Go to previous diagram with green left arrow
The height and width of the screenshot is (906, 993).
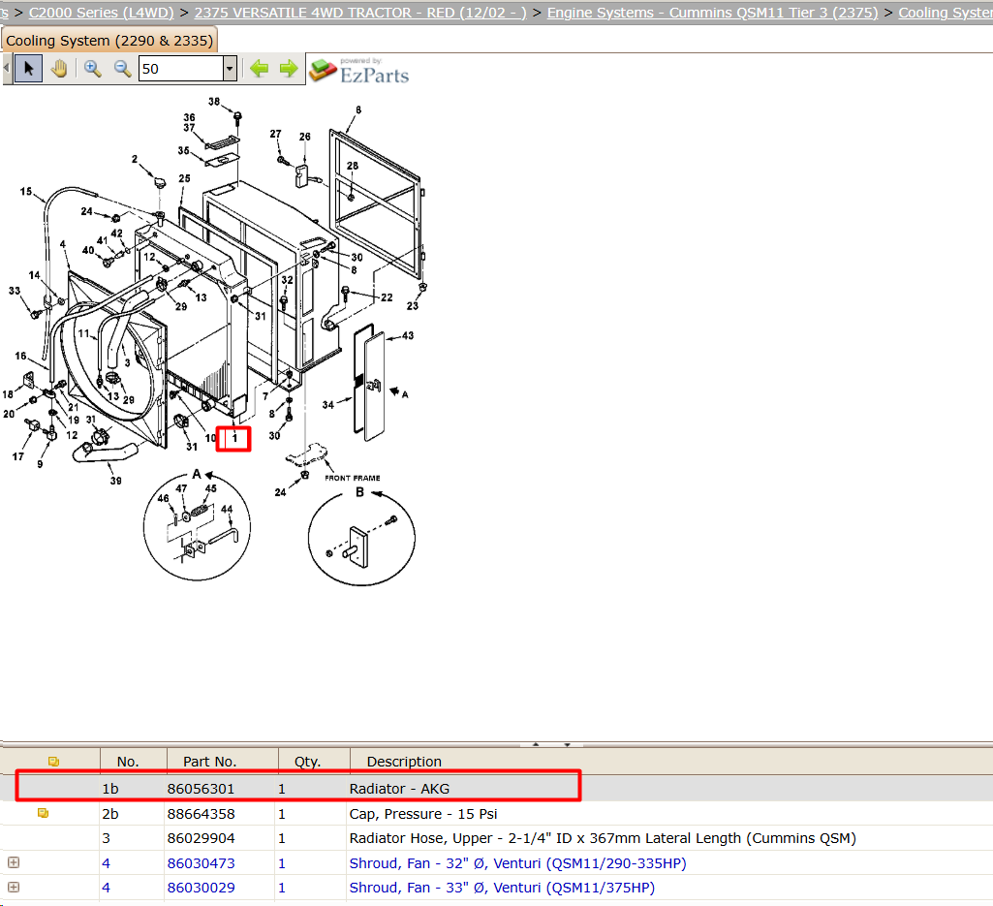tap(259, 69)
